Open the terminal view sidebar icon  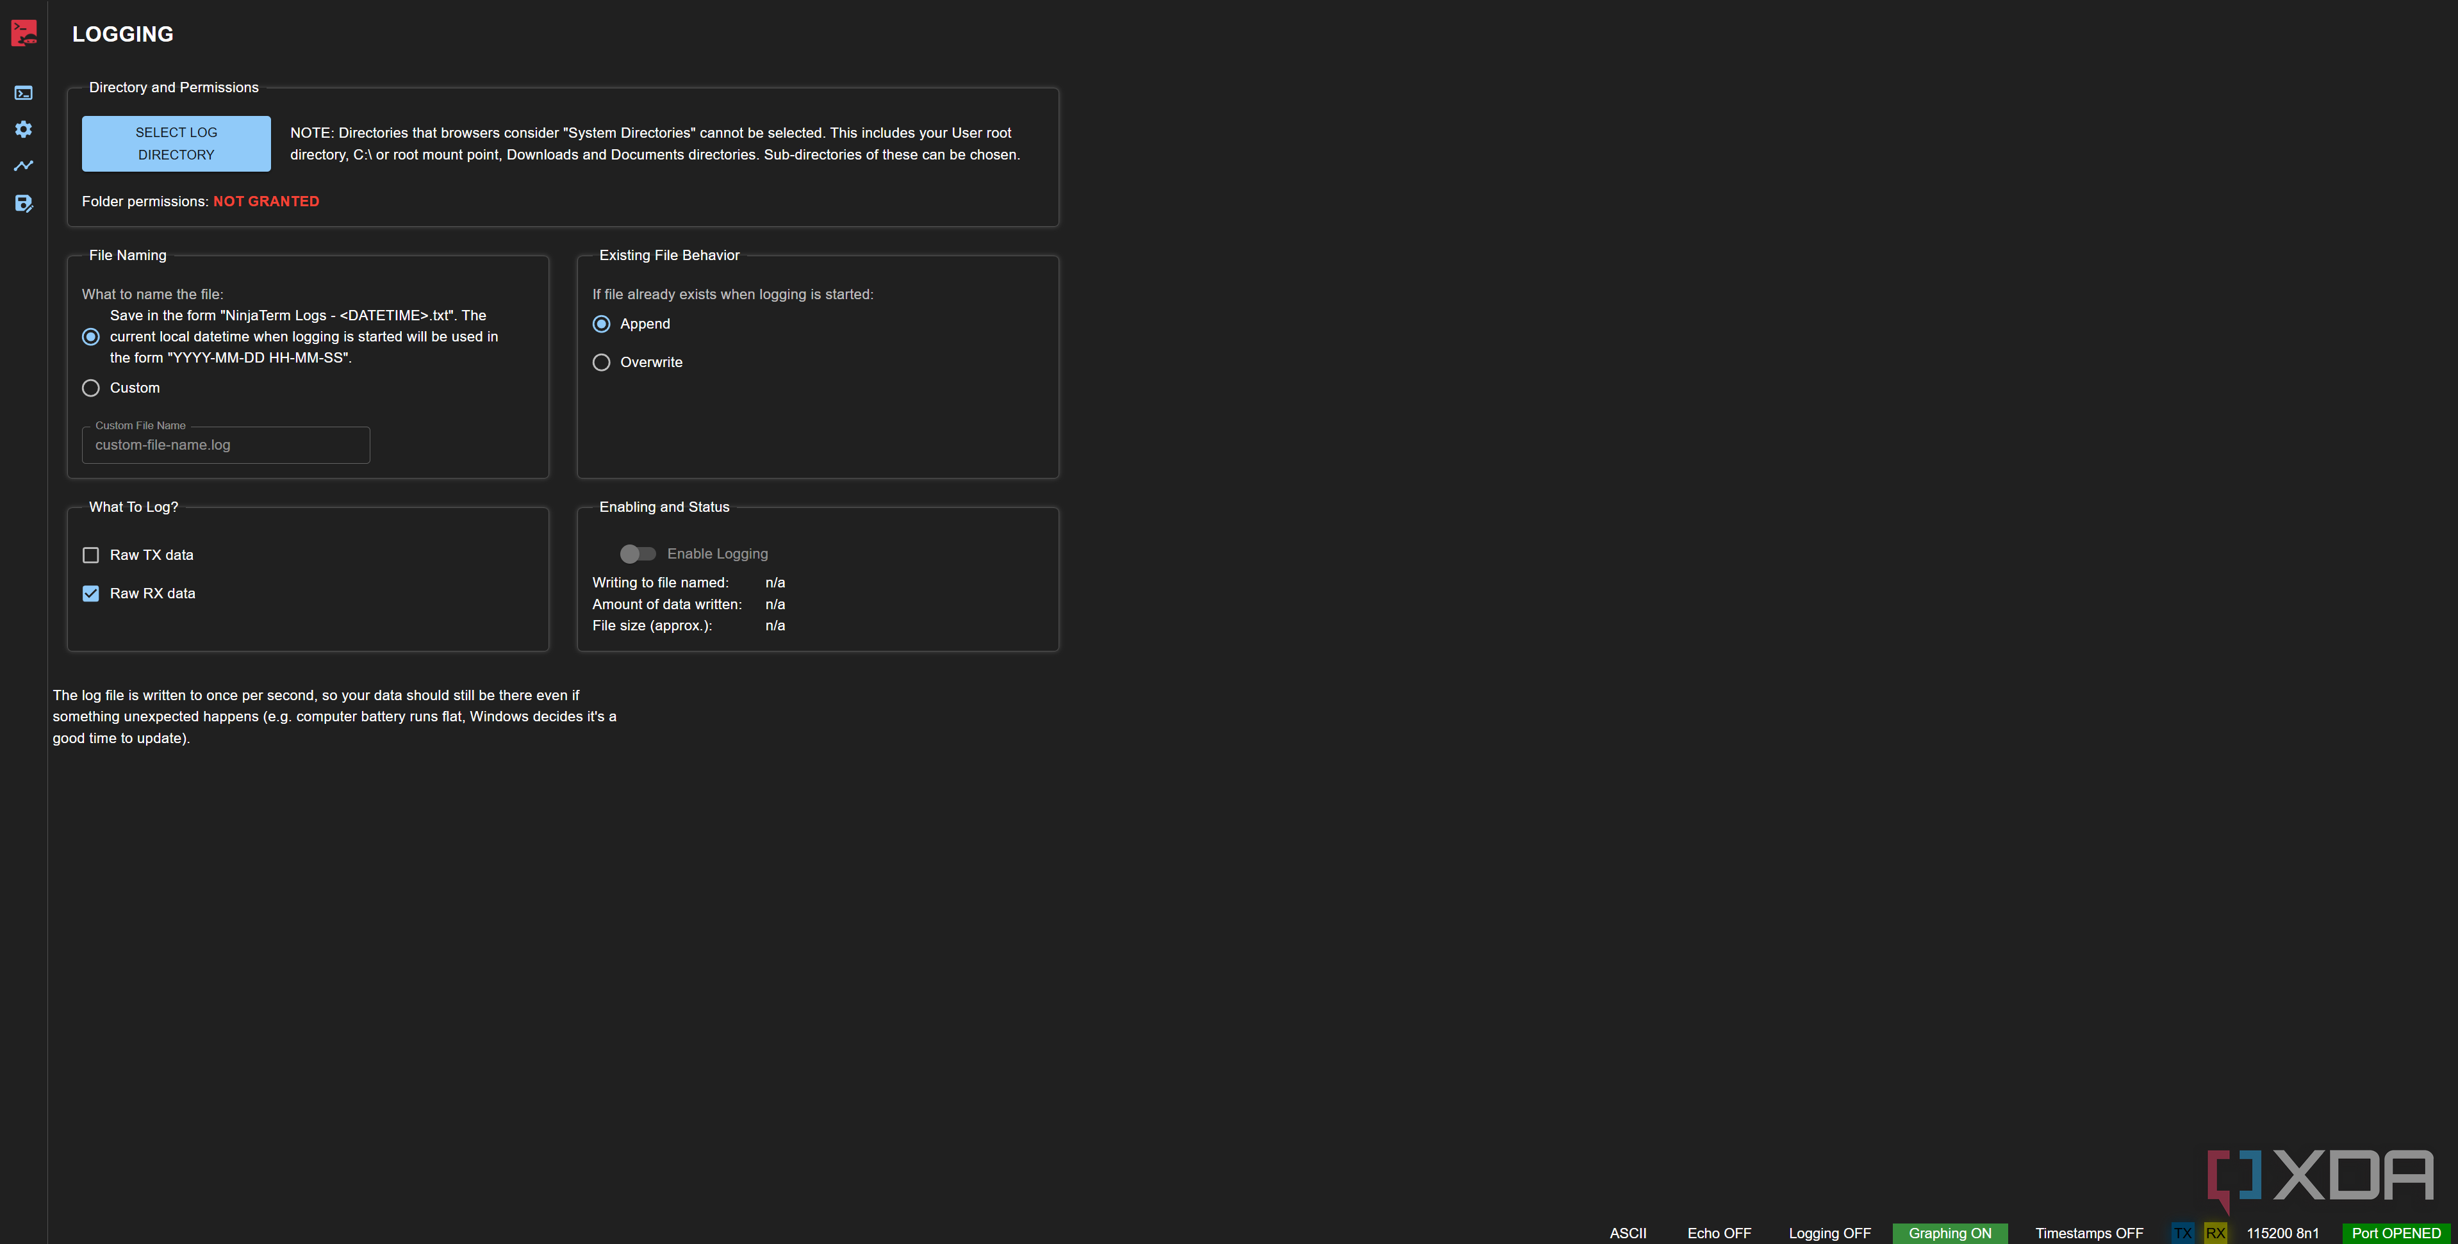pyautogui.click(x=23, y=92)
